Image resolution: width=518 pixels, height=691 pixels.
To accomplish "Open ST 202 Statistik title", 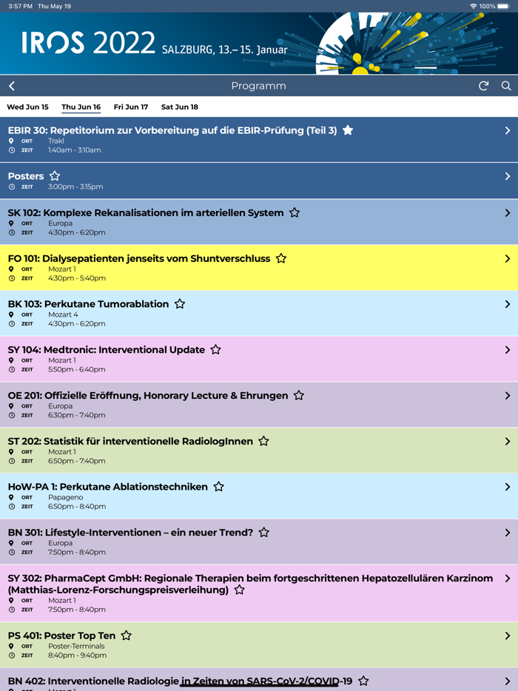I will (x=130, y=441).
